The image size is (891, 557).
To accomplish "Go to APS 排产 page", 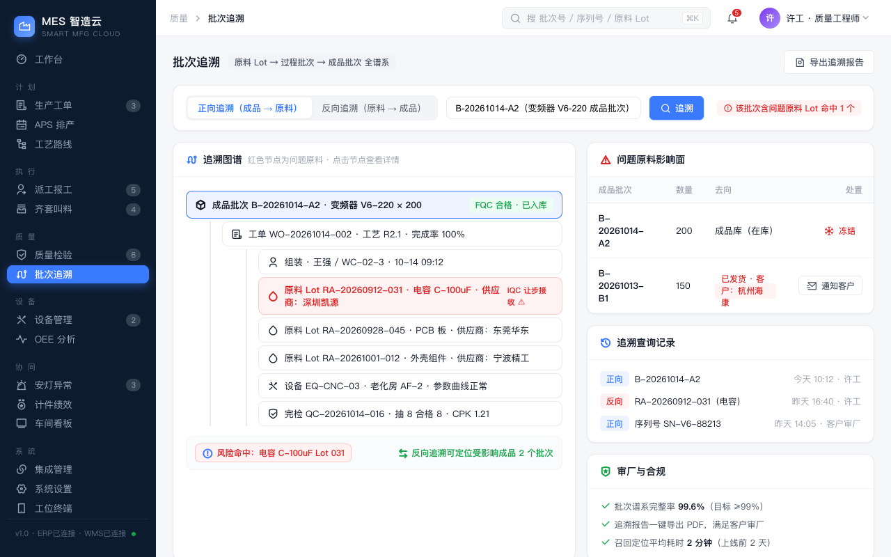I will (78, 125).
